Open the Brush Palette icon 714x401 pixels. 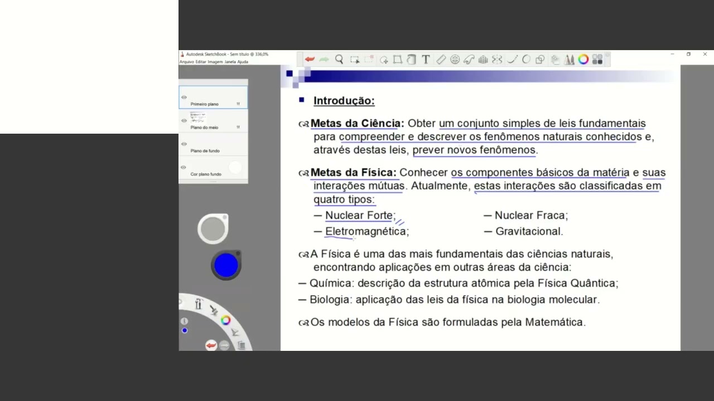coord(555,60)
